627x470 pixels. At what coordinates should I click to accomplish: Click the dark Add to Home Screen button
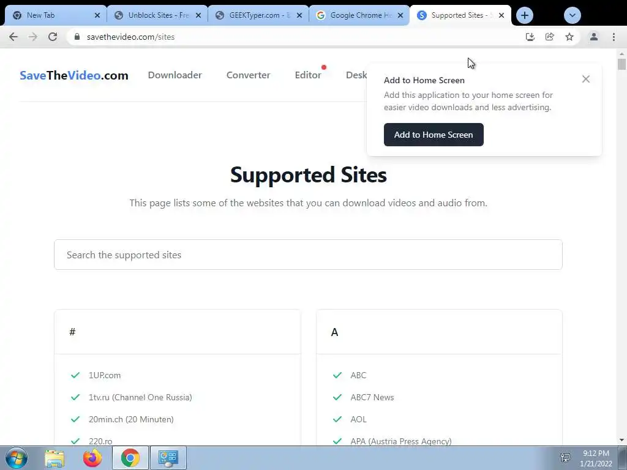[x=434, y=135]
